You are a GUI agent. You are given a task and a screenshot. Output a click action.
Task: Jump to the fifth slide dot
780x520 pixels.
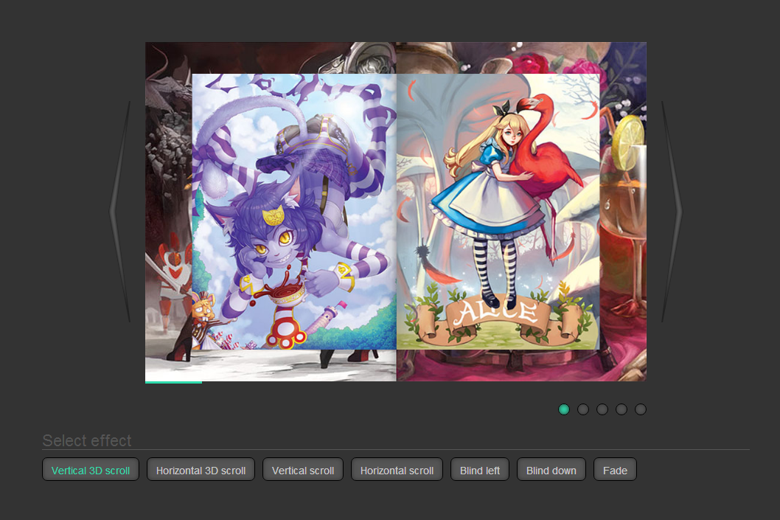640,409
